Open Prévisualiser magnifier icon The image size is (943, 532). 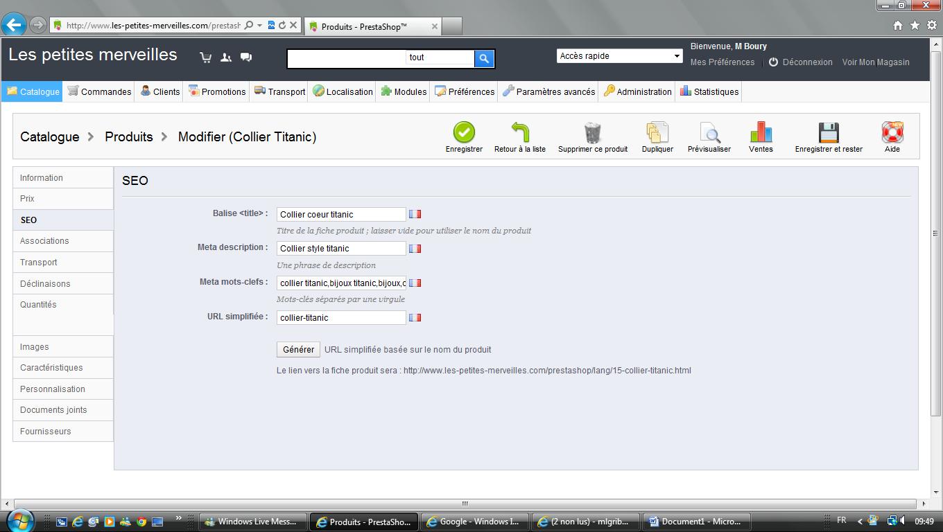[x=709, y=132]
